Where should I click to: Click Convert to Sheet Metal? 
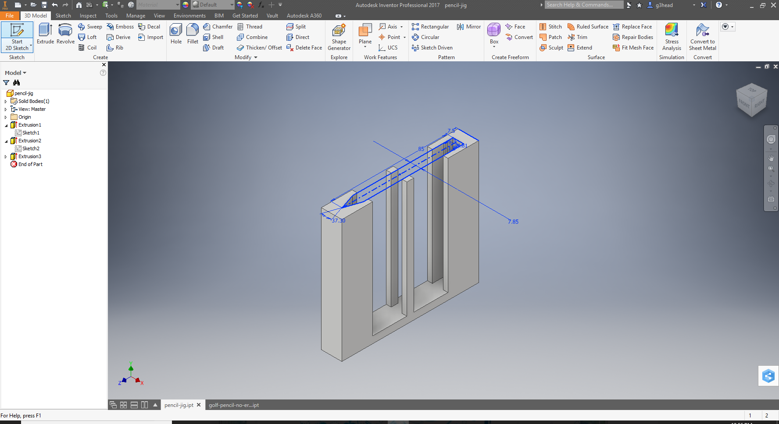tap(702, 37)
